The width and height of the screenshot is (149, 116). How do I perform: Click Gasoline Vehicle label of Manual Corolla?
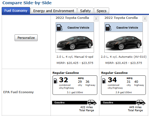(x=78, y=28)
